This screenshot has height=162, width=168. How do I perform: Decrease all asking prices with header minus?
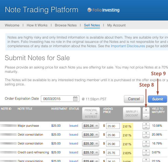coord(146,116)
